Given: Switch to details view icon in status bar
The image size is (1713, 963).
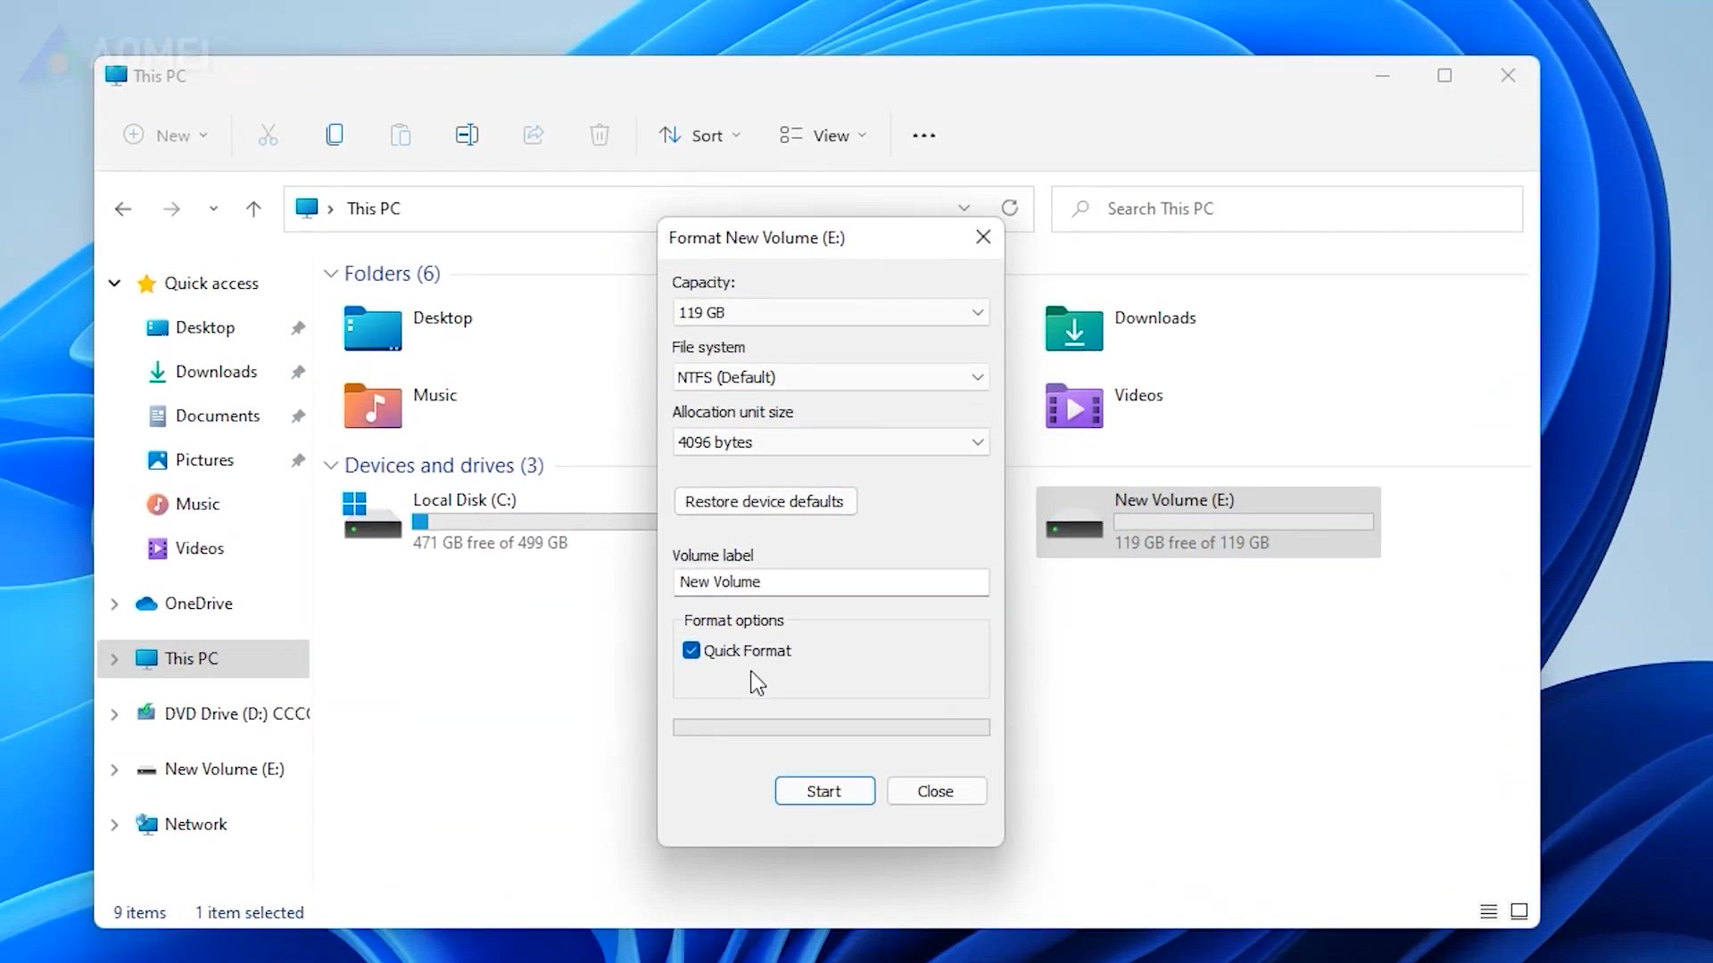Looking at the screenshot, I should click(1488, 911).
